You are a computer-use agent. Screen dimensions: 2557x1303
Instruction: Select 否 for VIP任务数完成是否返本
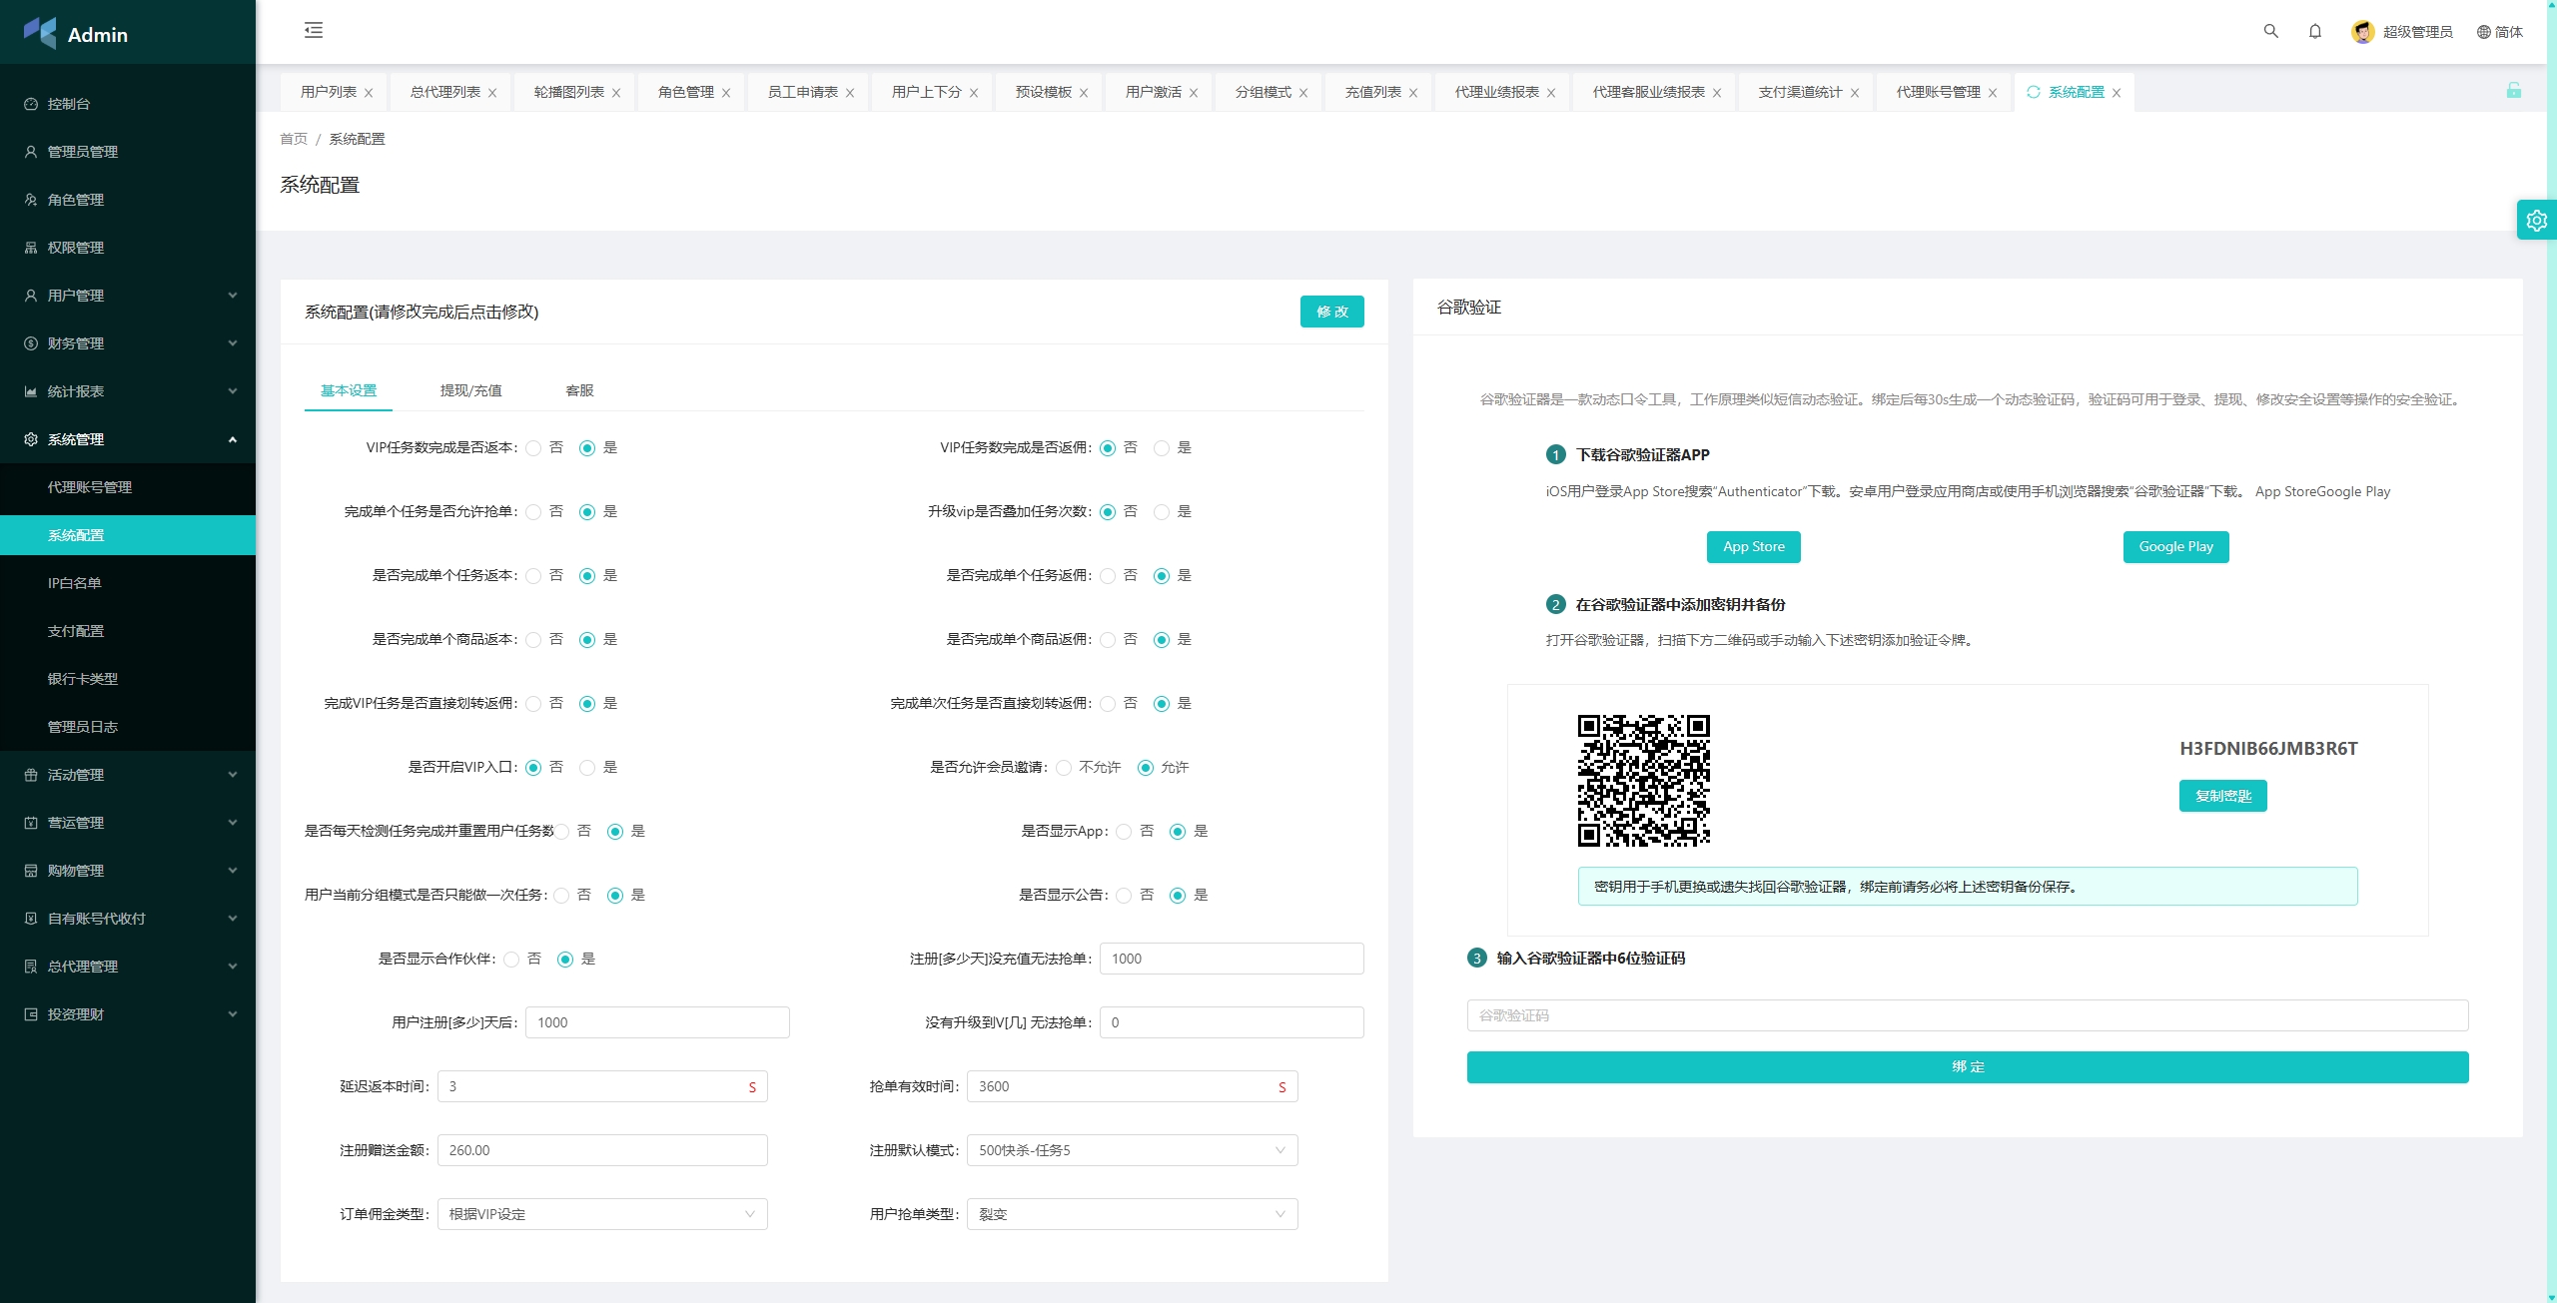point(534,448)
